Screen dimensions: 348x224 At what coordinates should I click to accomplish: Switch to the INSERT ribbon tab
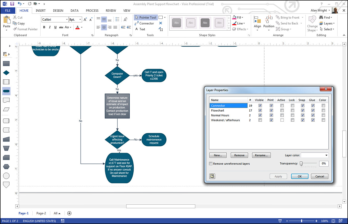point(41,11)
